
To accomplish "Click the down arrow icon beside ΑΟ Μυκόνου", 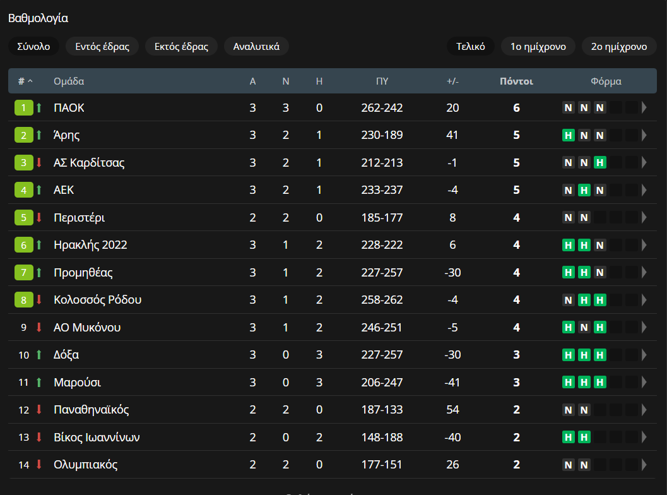I will (39, 327).
